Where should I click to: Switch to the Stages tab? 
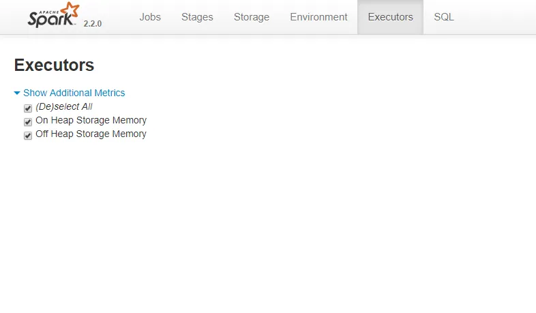(197, 17)
